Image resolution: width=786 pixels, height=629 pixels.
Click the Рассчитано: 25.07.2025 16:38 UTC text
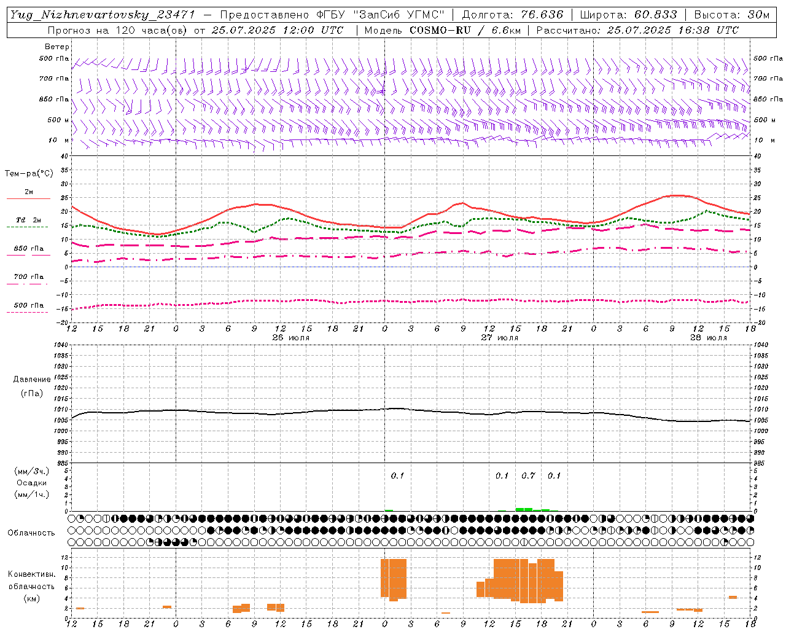coord(637,30)
